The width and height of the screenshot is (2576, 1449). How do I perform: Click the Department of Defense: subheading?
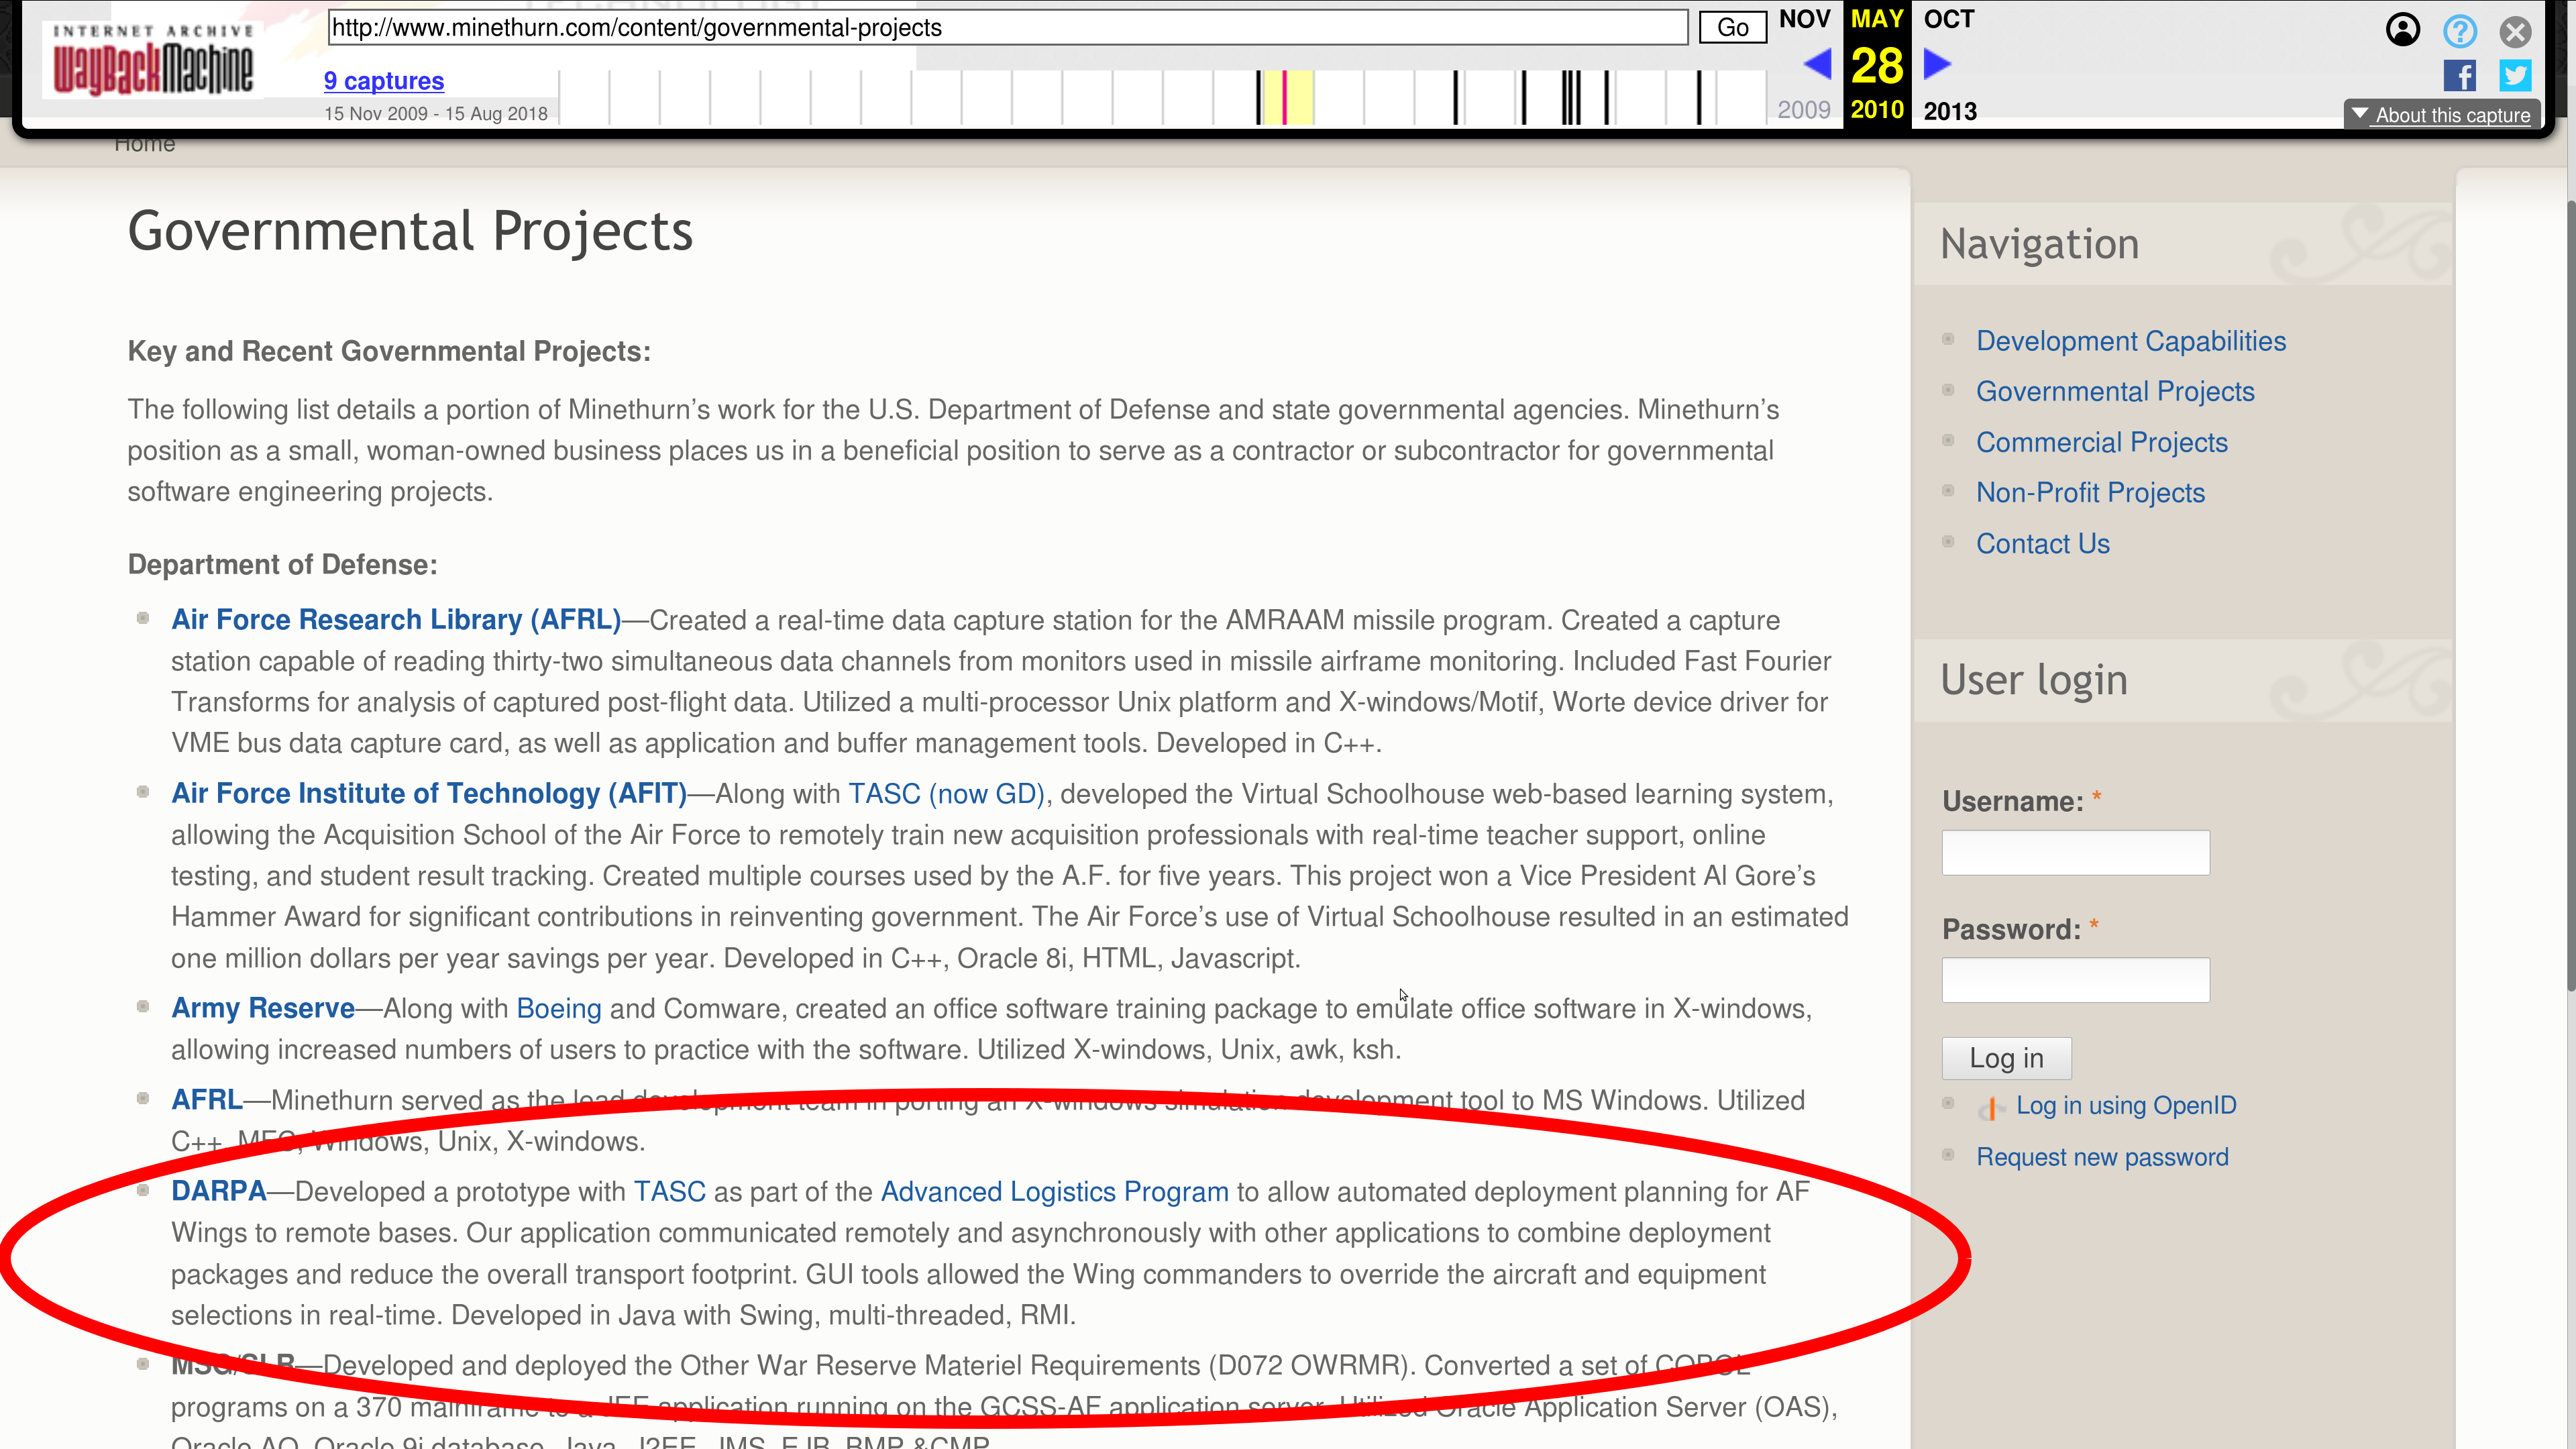point(282,564)
